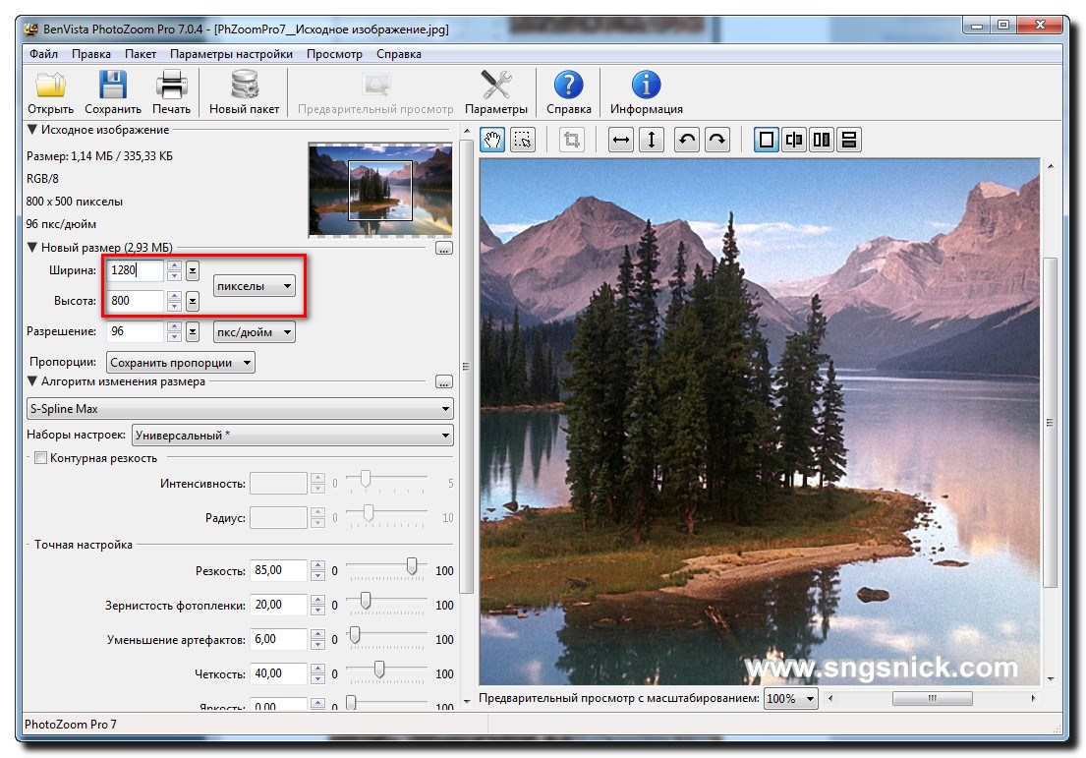1086x758 pixels.
Task: Open the Параметры настройки menu
Action: pos(231,54)
